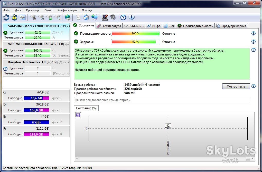Screen dimensions: 262x172
Task: Select the Kingston DataTraveler 3.0 disk
Action: pos(36,68)
